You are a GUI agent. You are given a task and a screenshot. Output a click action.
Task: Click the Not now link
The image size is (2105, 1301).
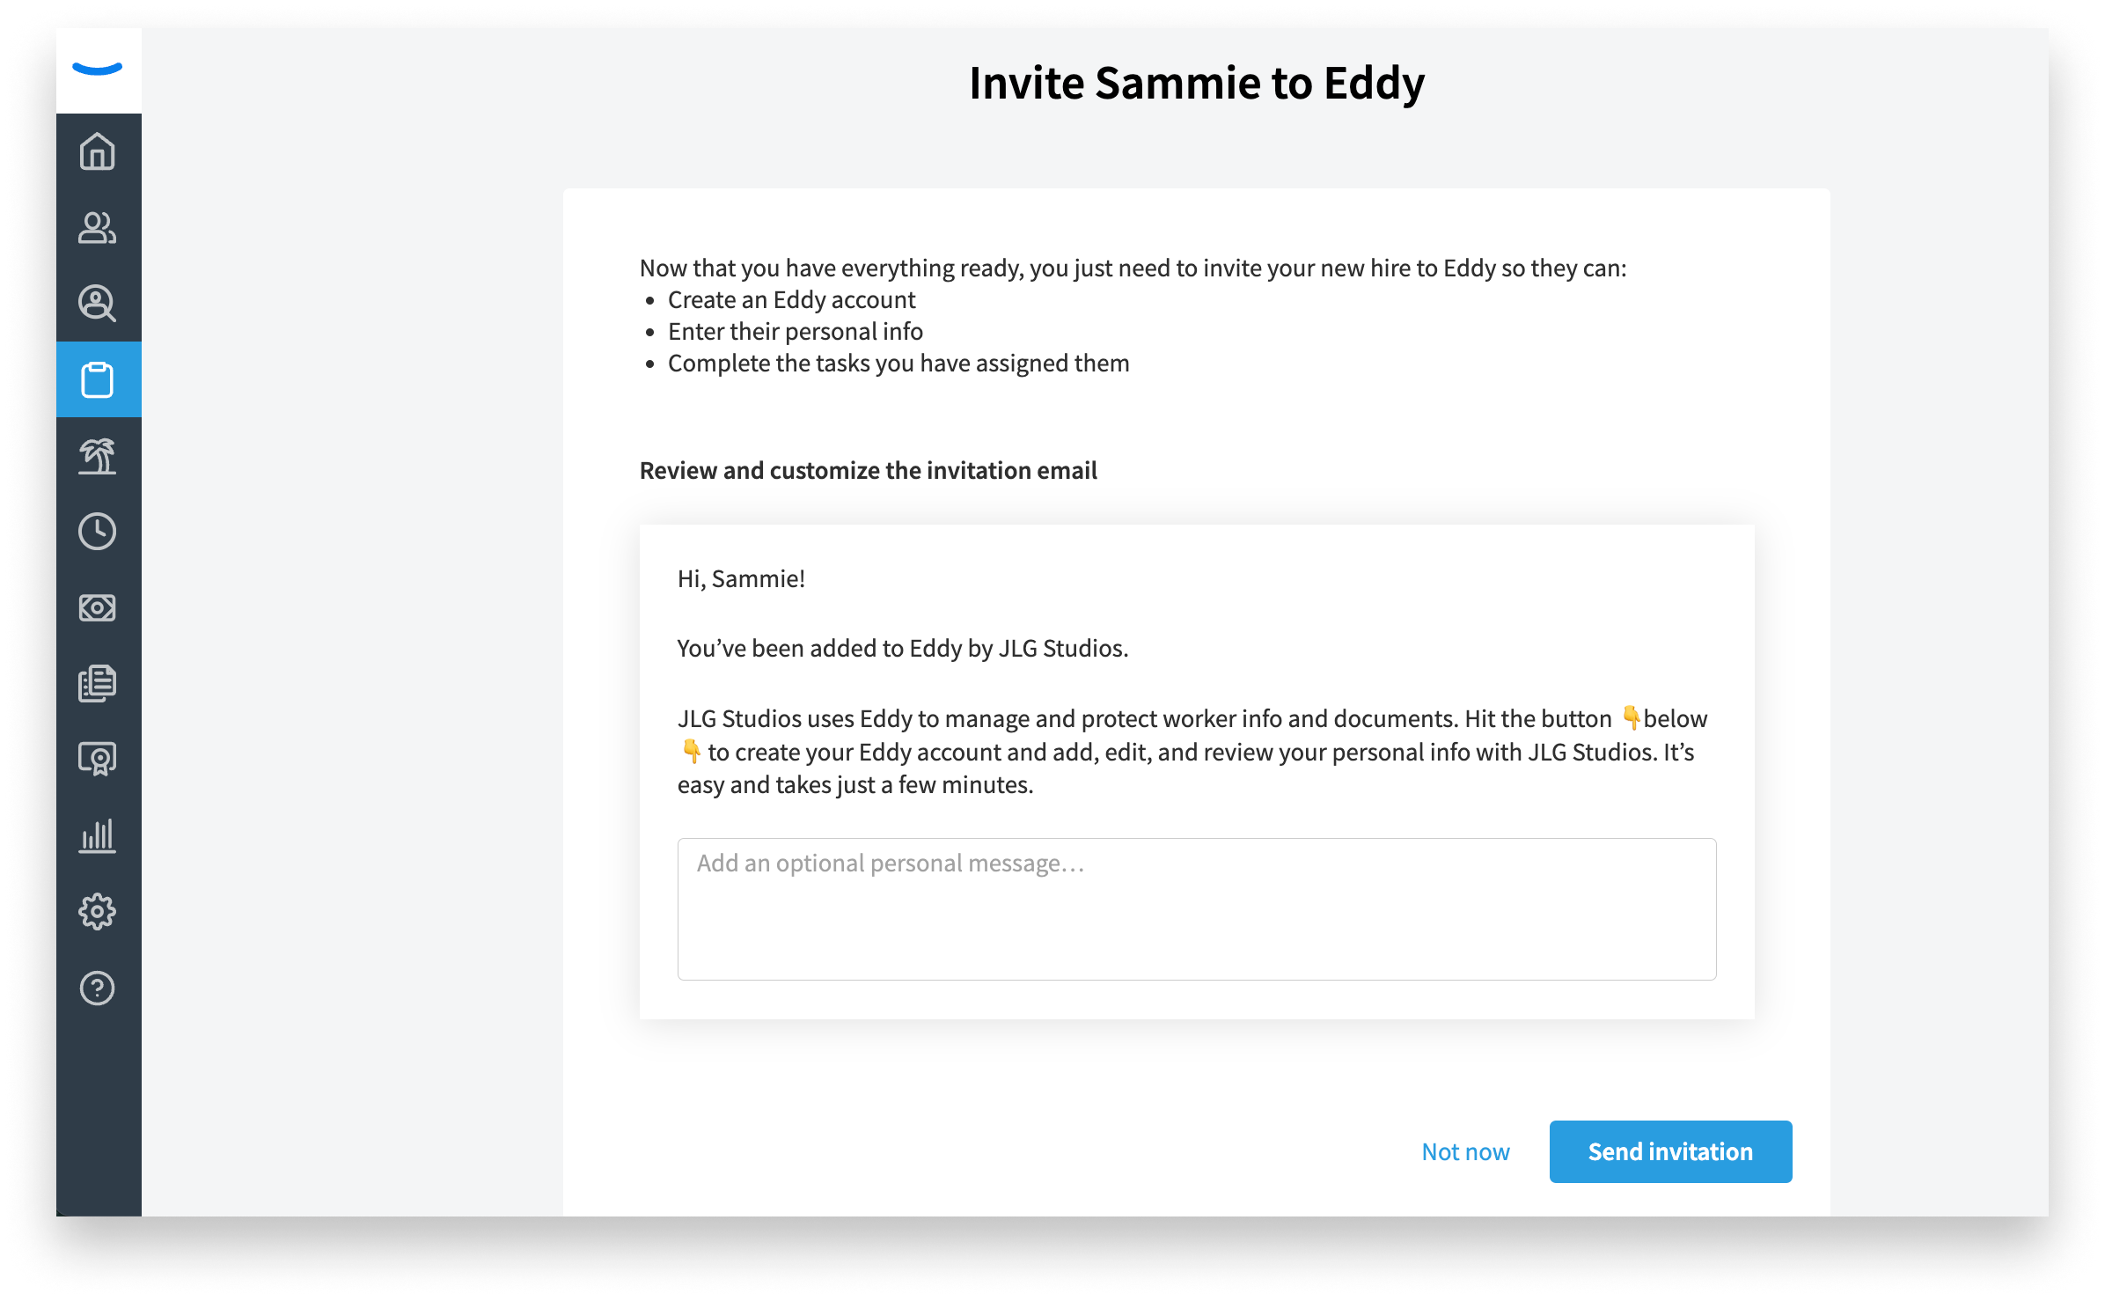click(x=1466, y=1151)
